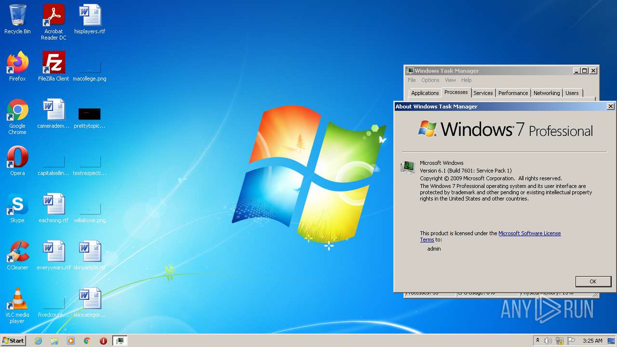Close the About Windows Task Manager dialog
Viewport: 617px width, 347px height.
(x=610, y=107)
